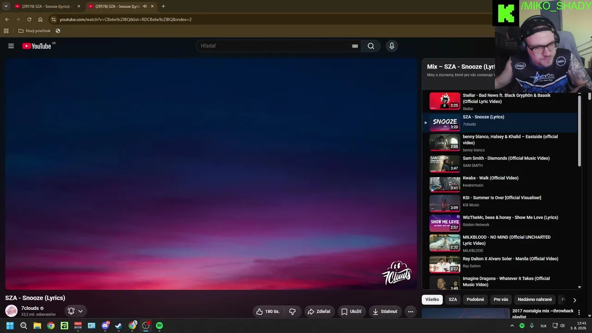This screenshot has width=592, height=333.
Task: Go to the YouTube home logo
Action: [37, 46]
